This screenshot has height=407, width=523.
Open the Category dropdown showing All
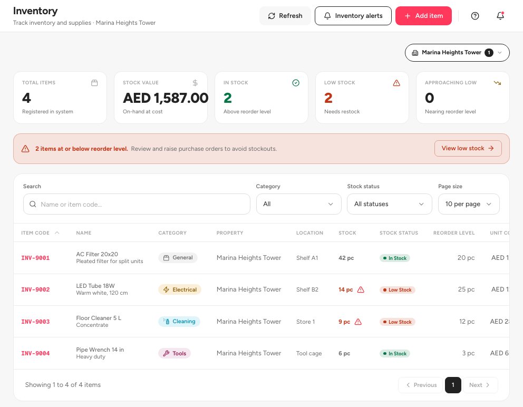[298, 204]
